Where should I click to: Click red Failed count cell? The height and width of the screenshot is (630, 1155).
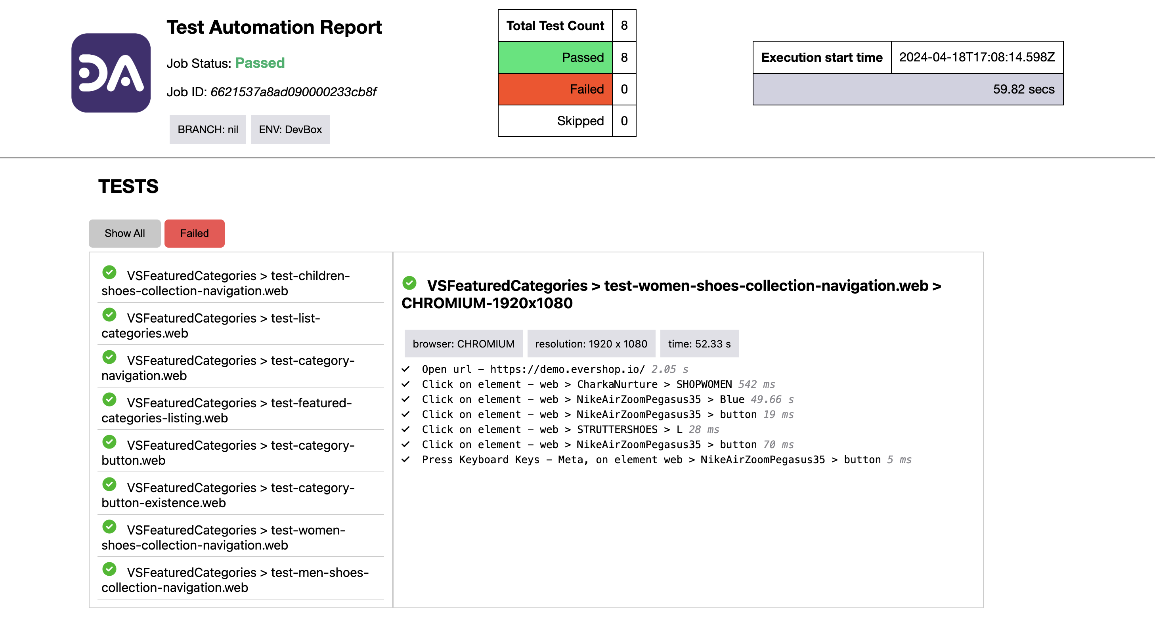[555, 89]
